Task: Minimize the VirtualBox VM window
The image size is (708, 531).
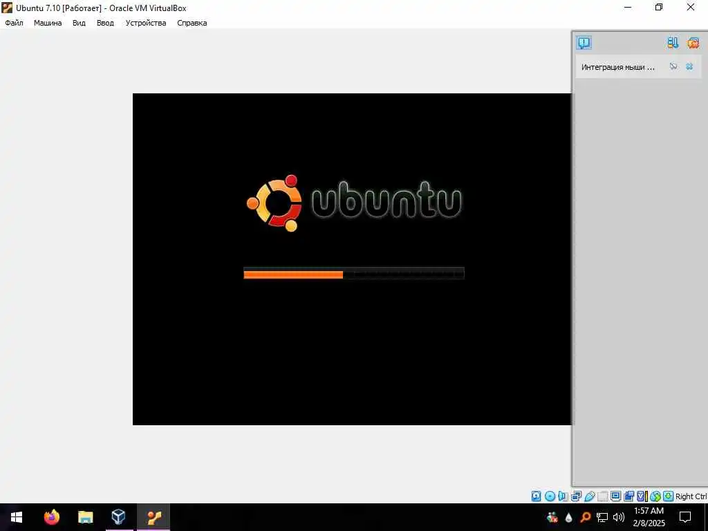Action: pos(628,8)
